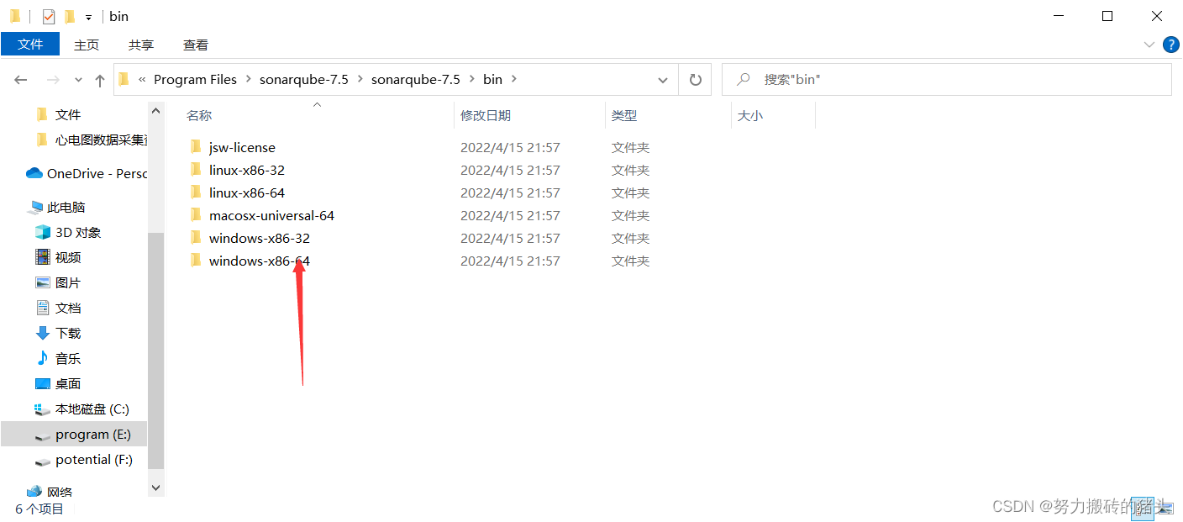The height and width of the screenshot is (522, 1183).
Task: Select 网络 in the navigation pane
Action: (x=60, y=492)
